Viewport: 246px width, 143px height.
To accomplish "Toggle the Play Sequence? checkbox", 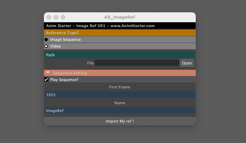I will [x=46, y=80].
